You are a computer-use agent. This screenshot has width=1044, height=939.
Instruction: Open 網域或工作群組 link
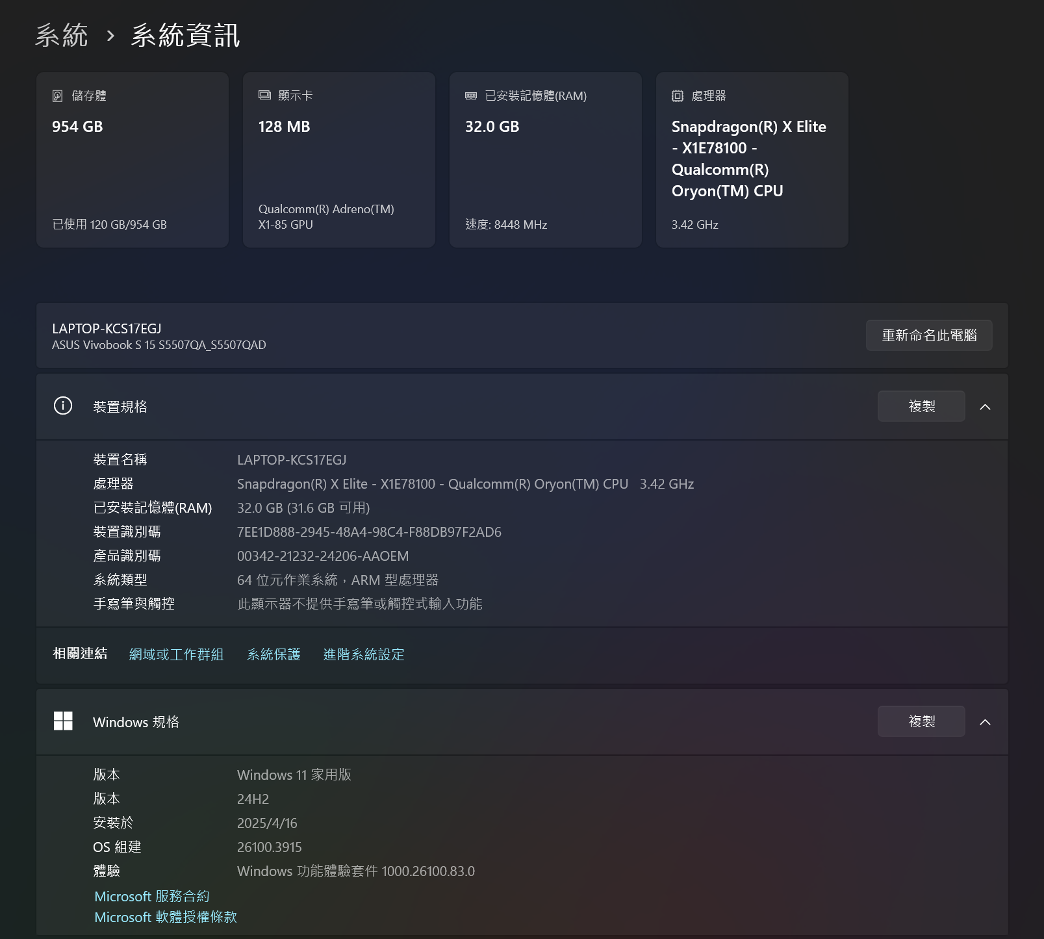click(x=176, y=654)
